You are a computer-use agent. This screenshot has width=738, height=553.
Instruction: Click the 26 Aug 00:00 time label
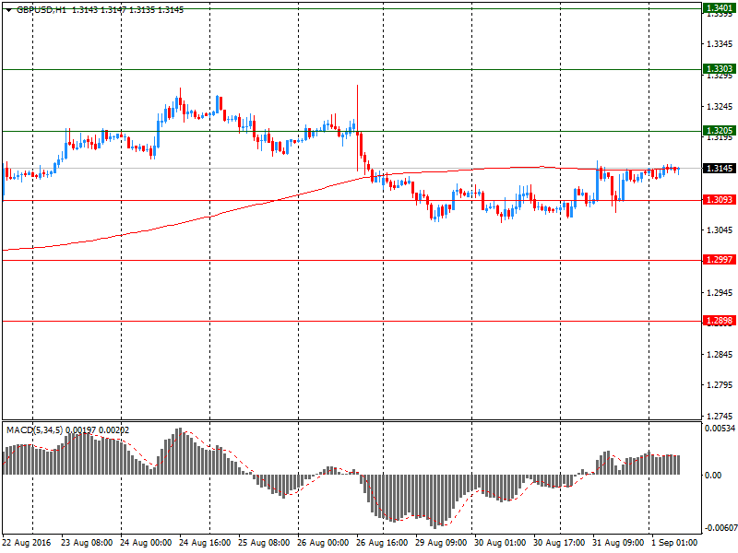click(x=323, y=543)
